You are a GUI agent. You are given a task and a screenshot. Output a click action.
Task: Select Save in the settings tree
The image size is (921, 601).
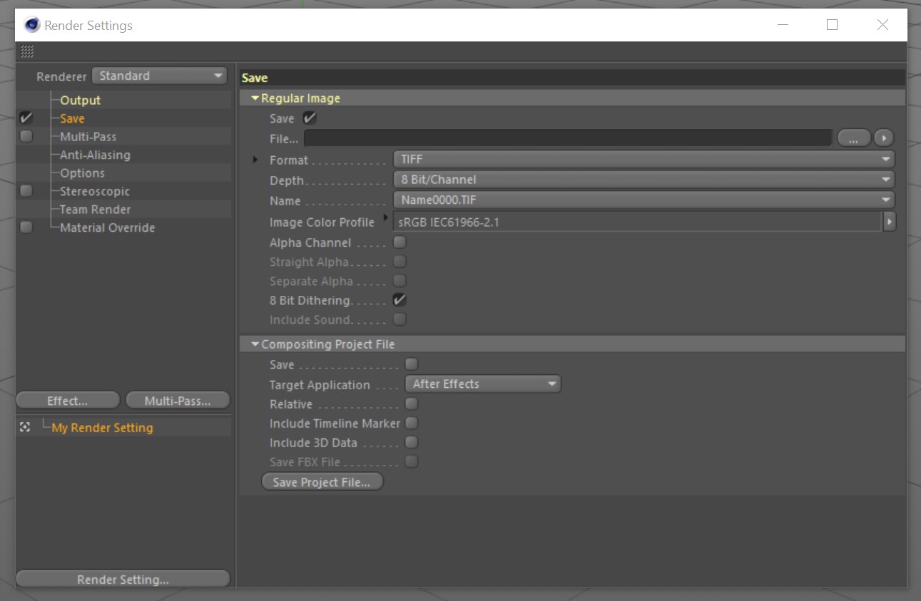[x=72, y=119]
